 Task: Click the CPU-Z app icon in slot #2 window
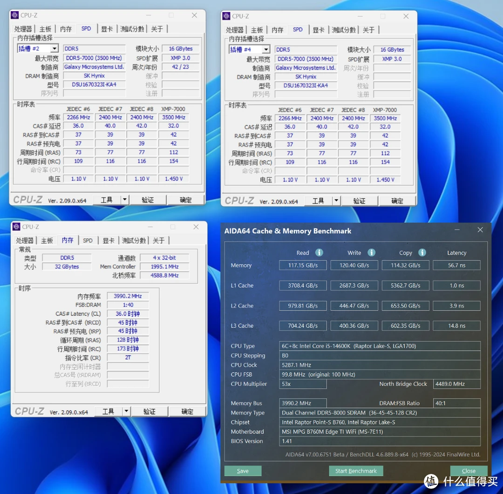(15, 15)
